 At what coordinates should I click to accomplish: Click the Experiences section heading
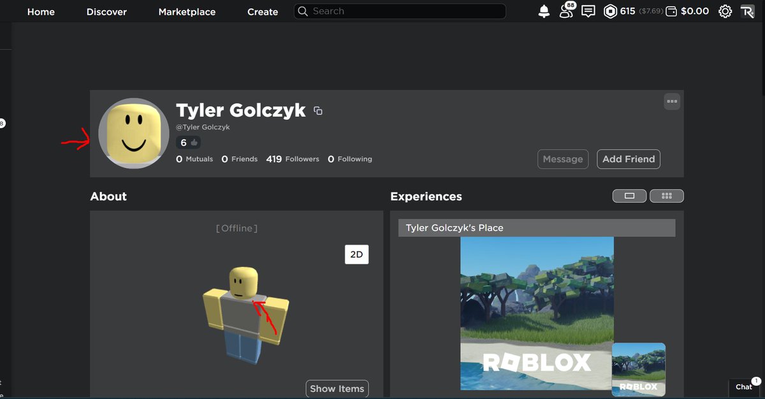click(x=426, y=196)
